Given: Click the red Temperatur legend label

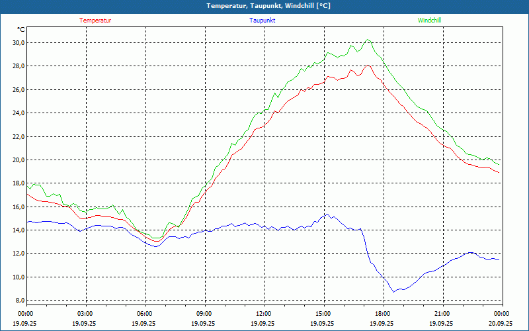Looking at the screenshot, I should click(95, 21).
